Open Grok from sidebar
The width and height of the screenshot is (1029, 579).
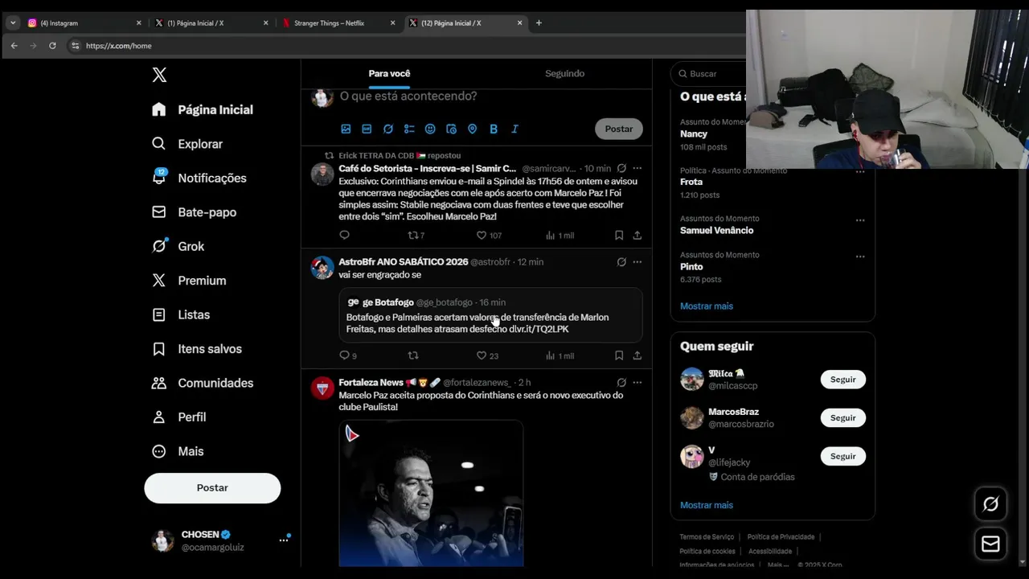pyautogui.click(x=178, y=246)
